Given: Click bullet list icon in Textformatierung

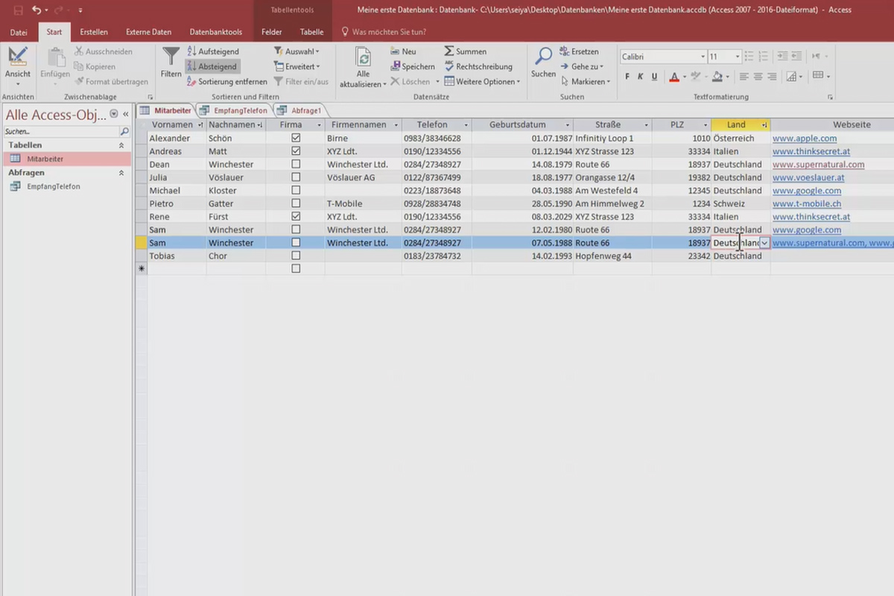Looking at the screenshot, I should coord(749,57).
